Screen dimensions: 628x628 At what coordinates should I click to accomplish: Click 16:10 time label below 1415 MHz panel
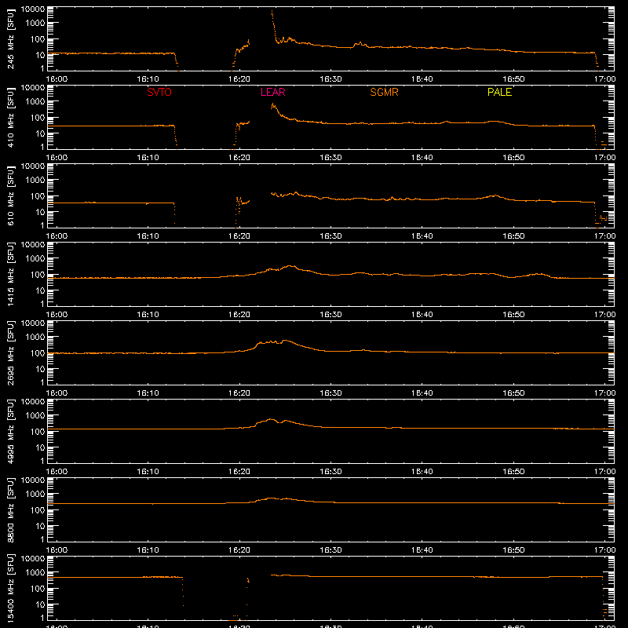click(x=148, y=315)
